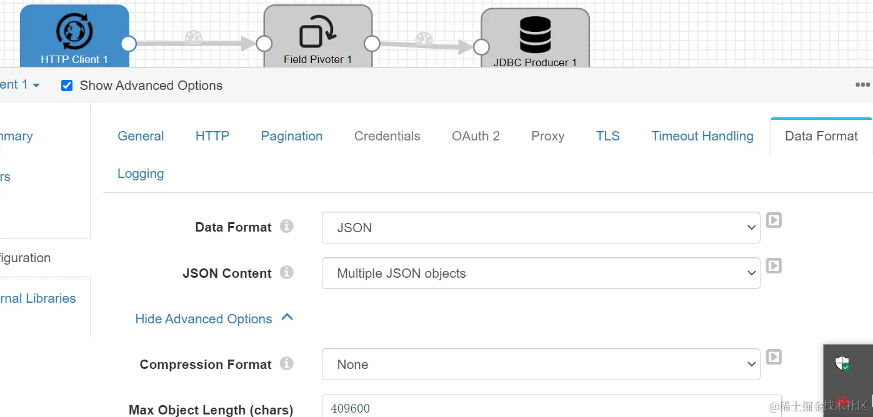Open the Windows Security shield tray icon
Image resolution: width=873 pixels, height=417 pixels.
[842, 363]
